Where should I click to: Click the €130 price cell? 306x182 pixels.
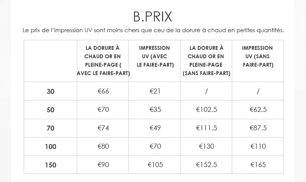pyautogui.click(x=207, y=146)
